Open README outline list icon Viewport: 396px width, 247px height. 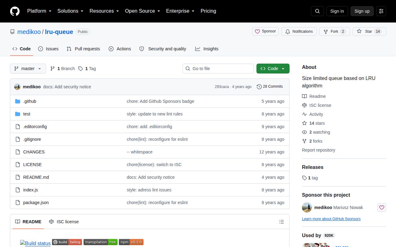pyautogui.click(x=282, y=222)
